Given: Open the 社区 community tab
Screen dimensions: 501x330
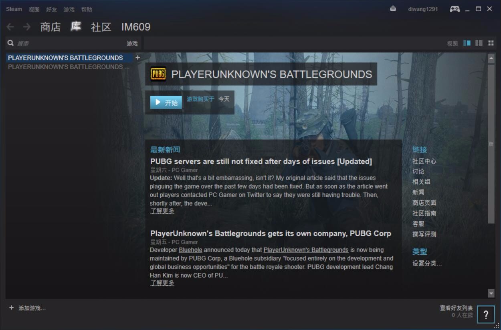Looking at the screenshot, I should coord(101,27).
